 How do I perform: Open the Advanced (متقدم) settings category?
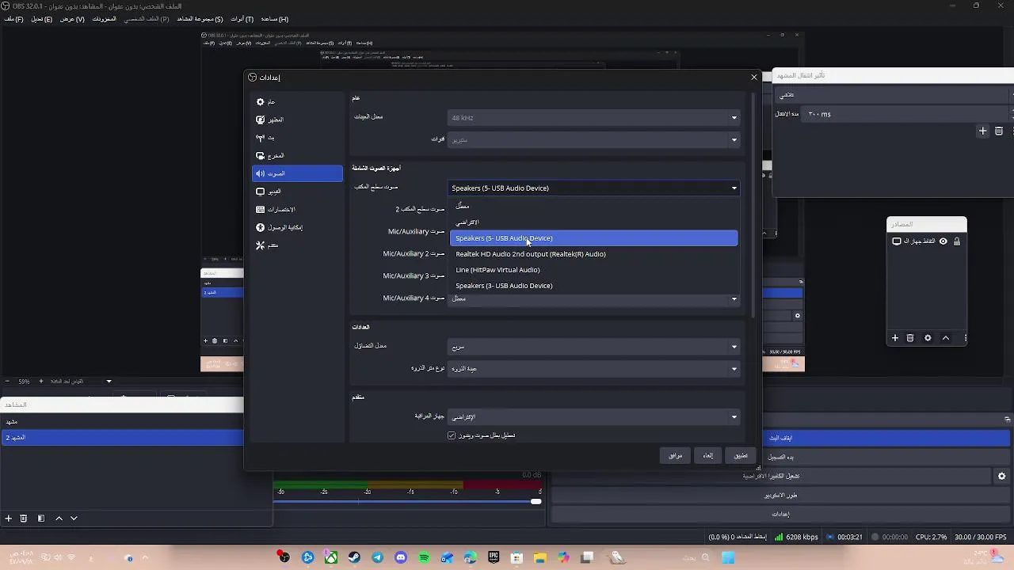pos(297,245)
